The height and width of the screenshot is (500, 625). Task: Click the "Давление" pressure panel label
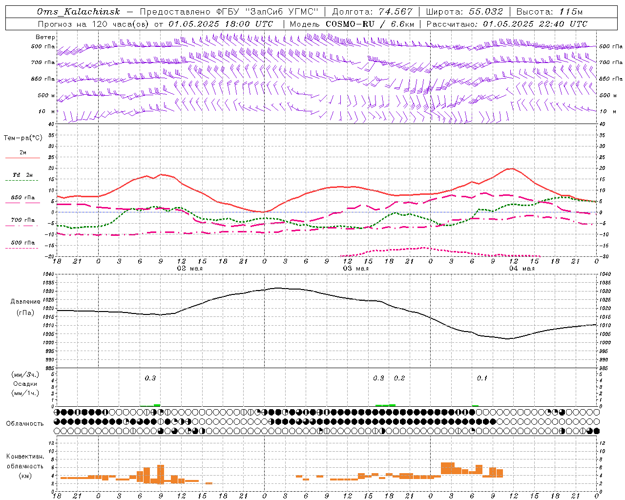(x=25, y=302)
